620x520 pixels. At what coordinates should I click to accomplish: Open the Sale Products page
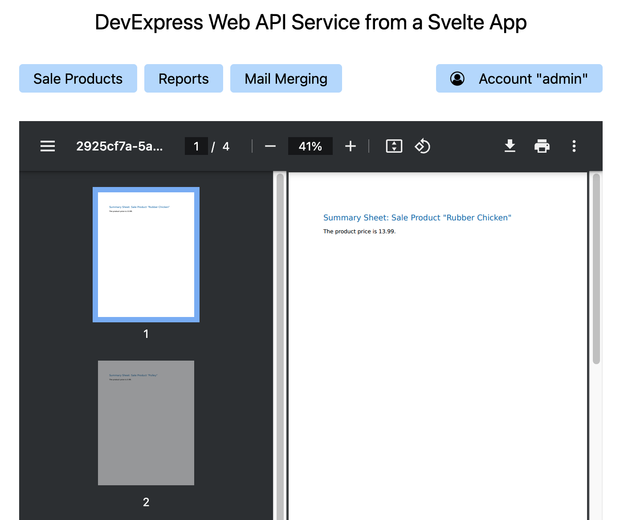(78, 78)
